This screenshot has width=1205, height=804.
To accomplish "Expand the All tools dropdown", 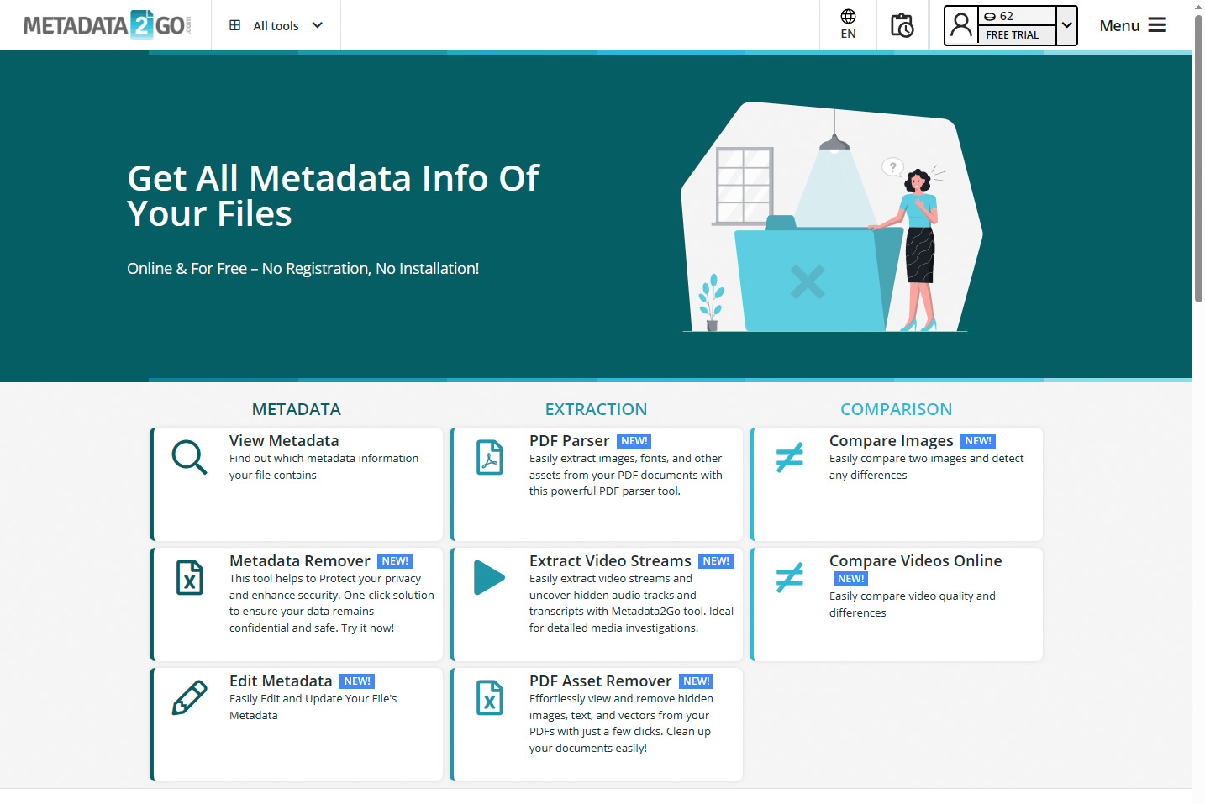I will [x=276, y=25].
